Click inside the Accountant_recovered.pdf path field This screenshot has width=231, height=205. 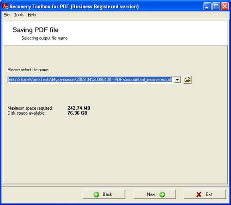pyautogui.click(x=91, y=80)
